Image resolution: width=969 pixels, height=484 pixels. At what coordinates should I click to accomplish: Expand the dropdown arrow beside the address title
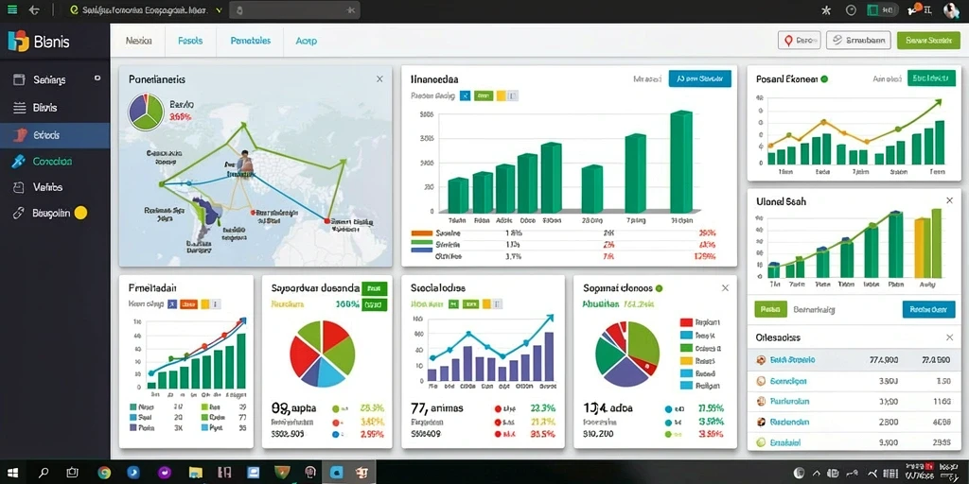(219, 10)
